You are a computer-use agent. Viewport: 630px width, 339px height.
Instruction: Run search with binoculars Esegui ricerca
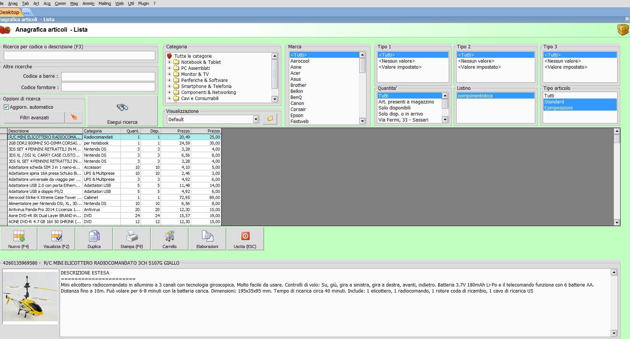point(122,111)
